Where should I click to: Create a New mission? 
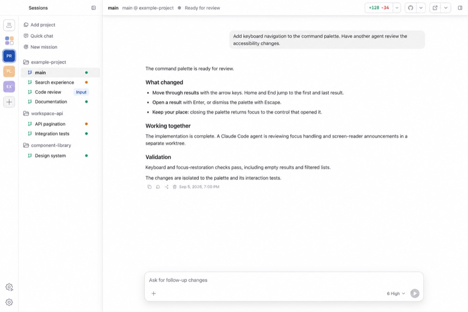tap(40, 47)
